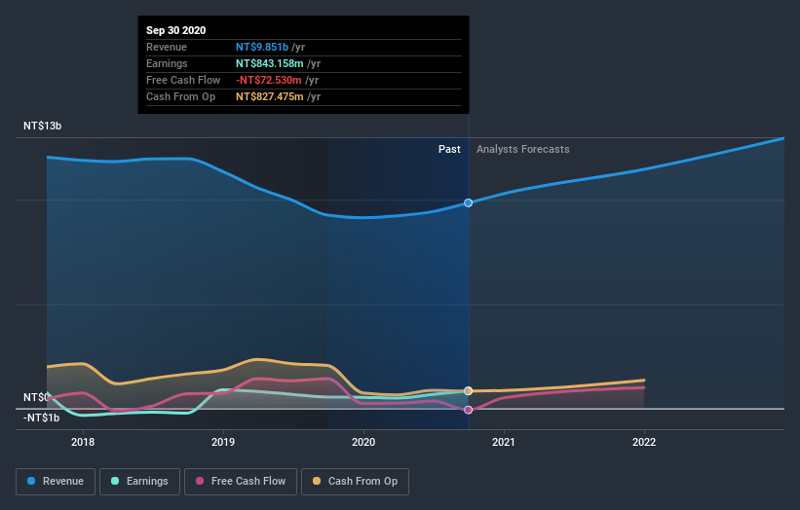Click the 2021 axis label
800x510 pixels.
coord(504,442)
